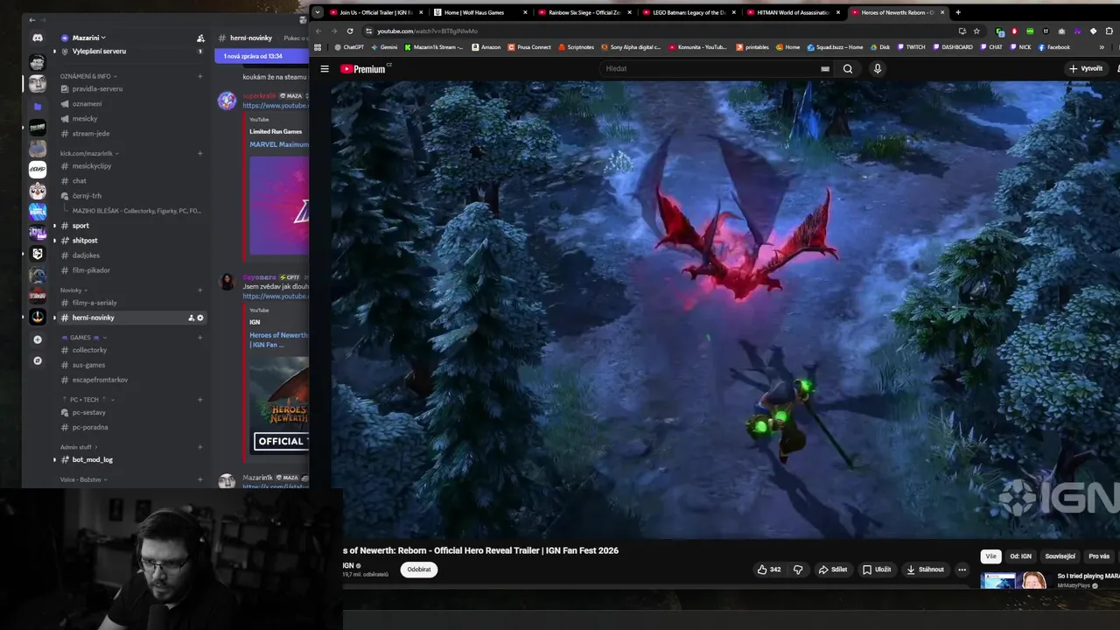Open IGN channel name link
Viewport: 1120px width, 630px height.
click(x=348, y=566)
